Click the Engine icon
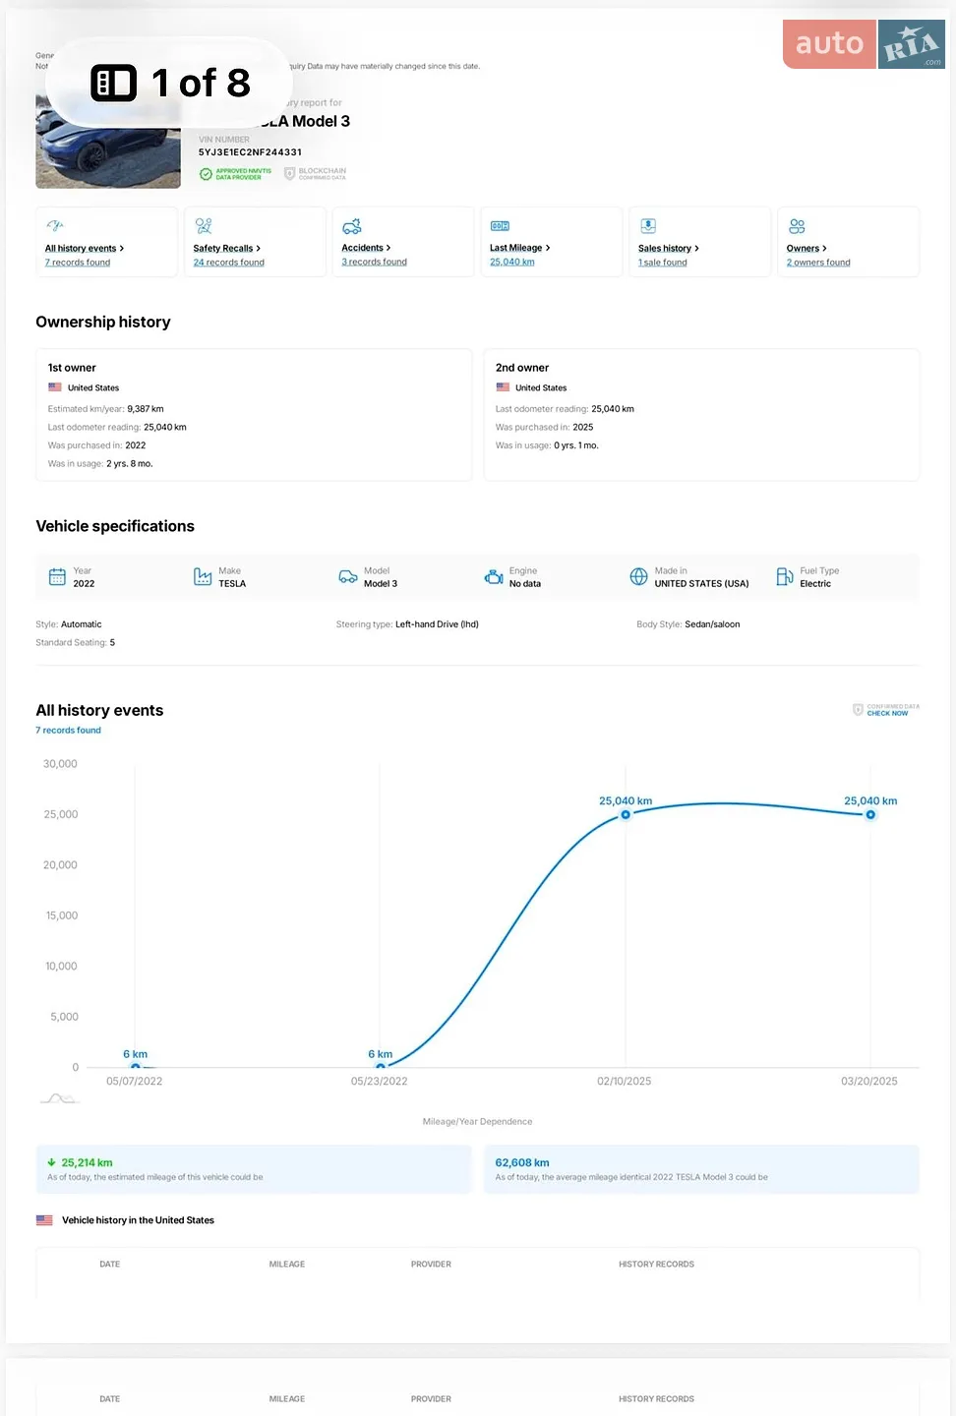The height and width of the screenshot is (1416, 956). [494, 577]
